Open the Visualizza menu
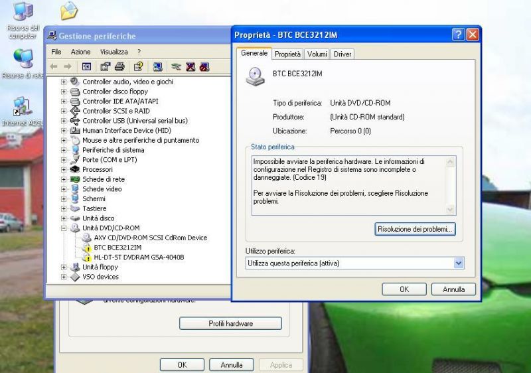The height and width of the screenshot is (373, 531). (x=114, y=52)
